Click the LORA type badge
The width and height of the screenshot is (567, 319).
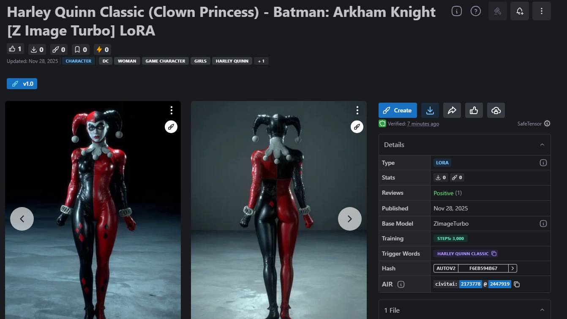442,163
